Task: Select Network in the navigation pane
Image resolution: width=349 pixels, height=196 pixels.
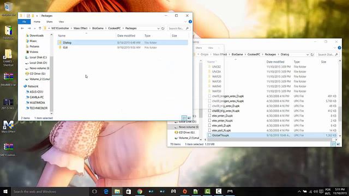Action: pos(33,86)
